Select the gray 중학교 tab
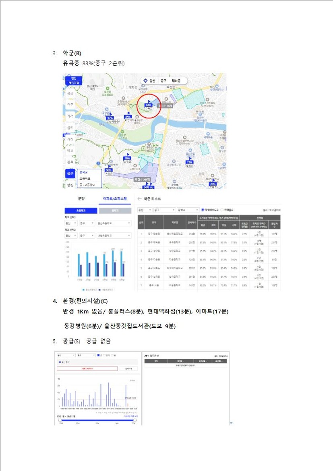 click(115, 211)
